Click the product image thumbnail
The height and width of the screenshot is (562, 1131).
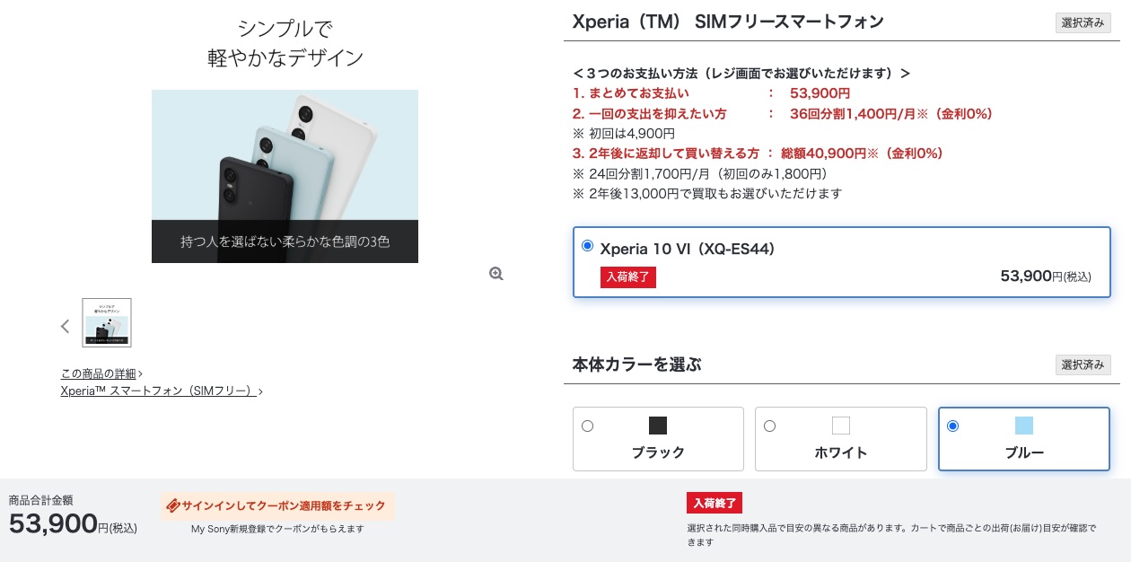point(107,322)
